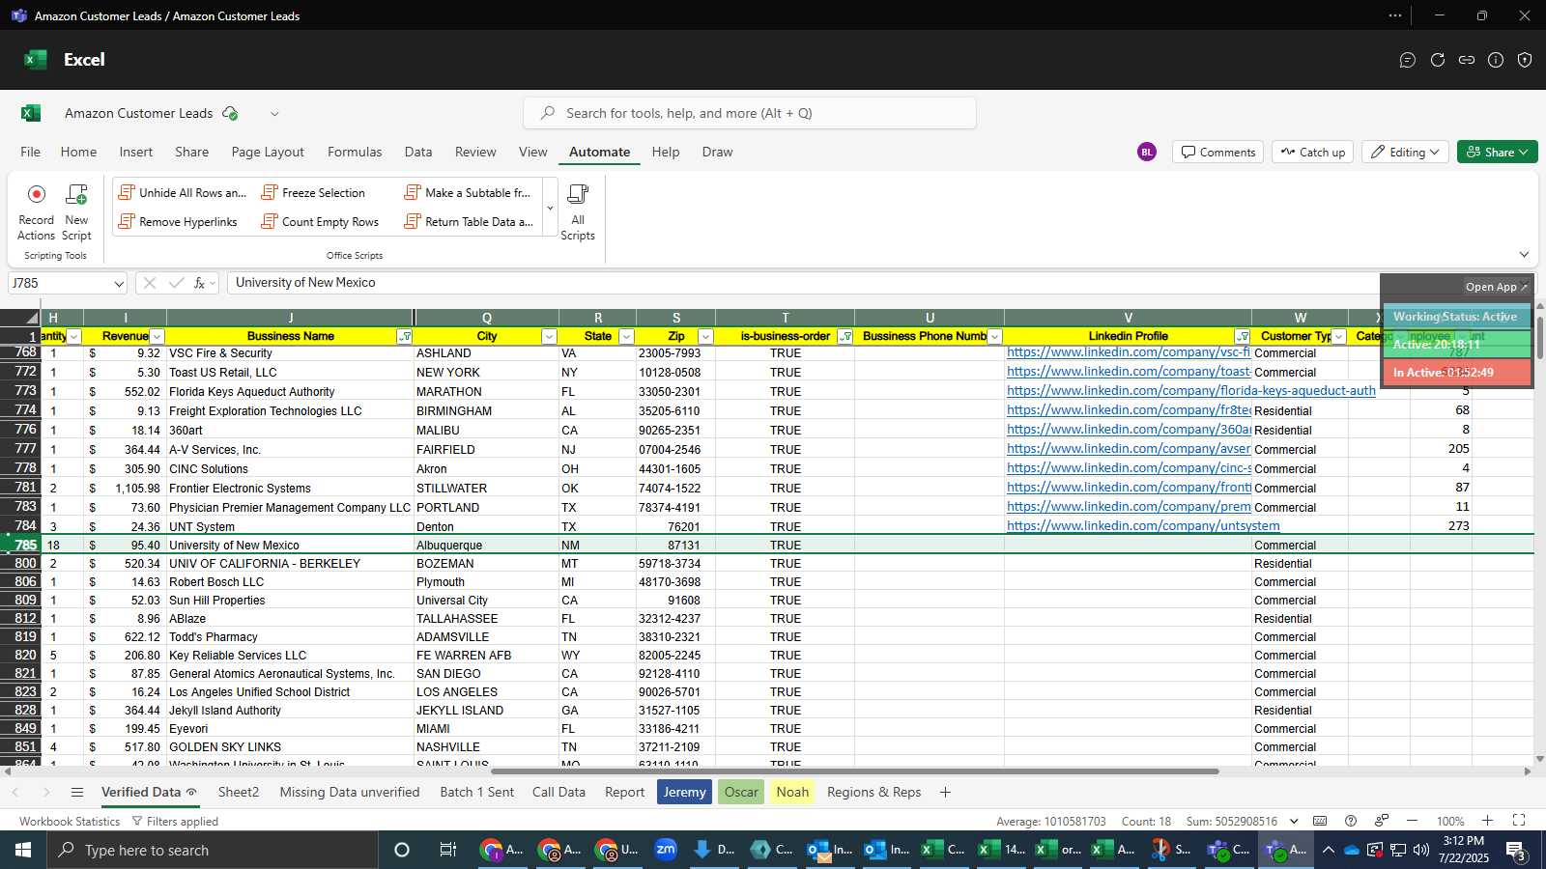Open the City column filter dropdown
The width and height of the screenshot is (1546, 869).
pyautogui.click(x=549, y=337)
